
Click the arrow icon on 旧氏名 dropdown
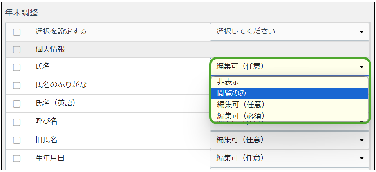pyautogui.click(x=362, y=141)
